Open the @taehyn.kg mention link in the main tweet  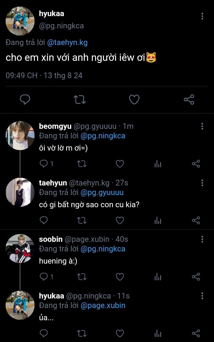tap(67, 43)
